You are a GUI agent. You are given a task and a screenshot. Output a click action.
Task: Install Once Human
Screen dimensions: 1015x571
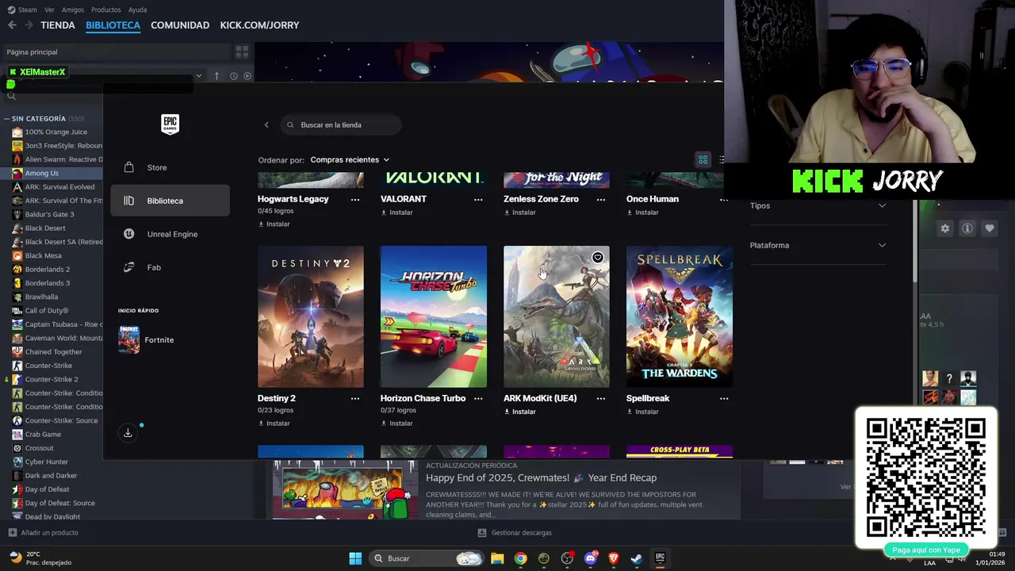coord(642,213)
